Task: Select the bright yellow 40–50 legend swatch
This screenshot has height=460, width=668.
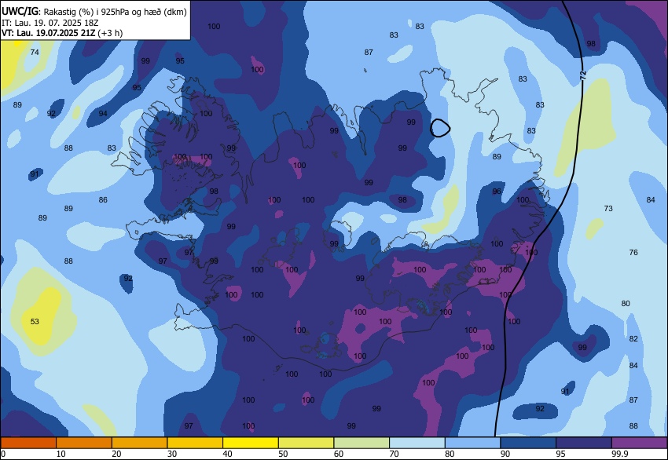Action: 251,443
